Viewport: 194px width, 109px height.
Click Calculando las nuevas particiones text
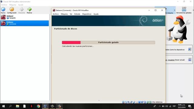click(x=78, y=46)
